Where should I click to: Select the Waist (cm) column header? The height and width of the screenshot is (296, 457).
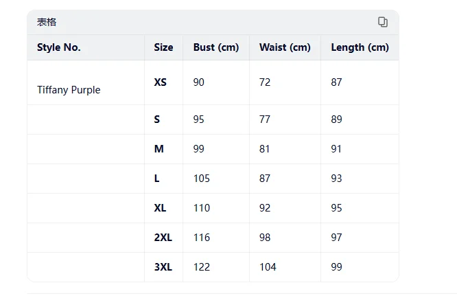285,47
